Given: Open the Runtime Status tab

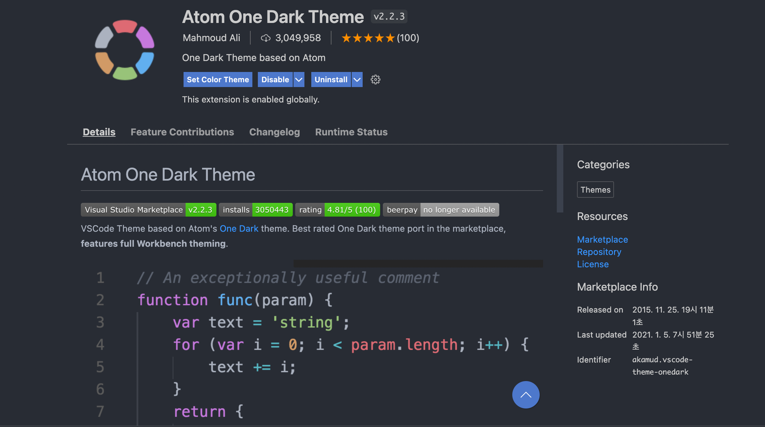Looking at the screenshot, I should coord(351,132).
